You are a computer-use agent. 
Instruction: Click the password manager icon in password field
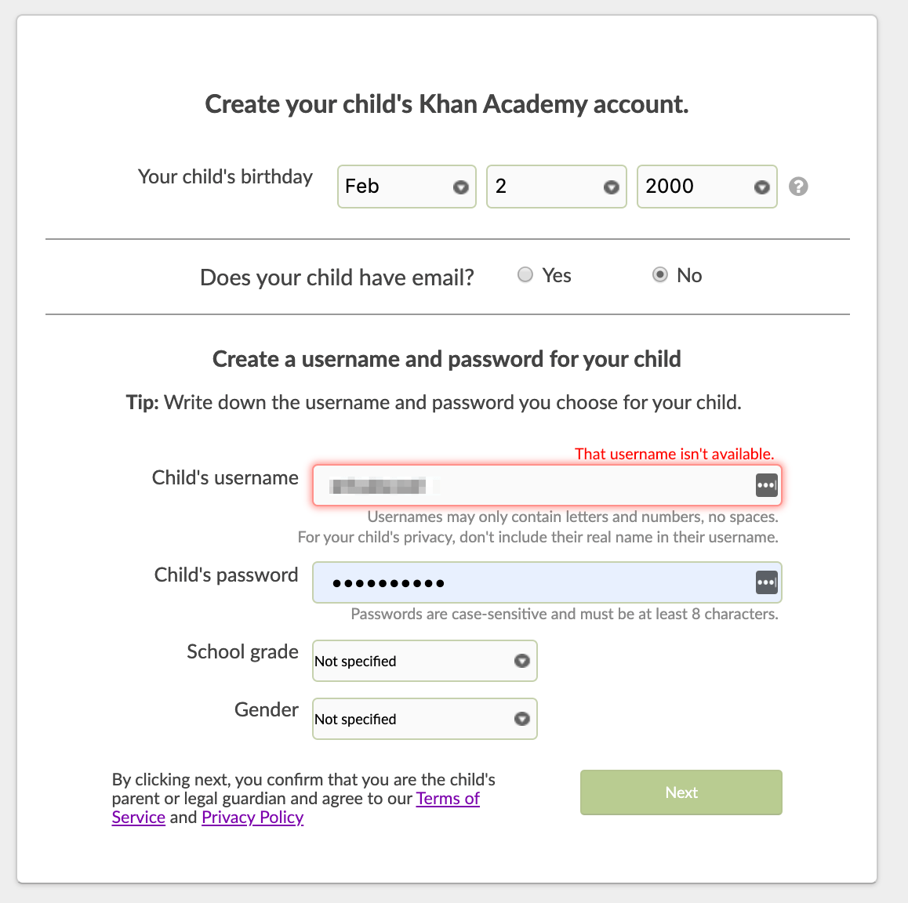click(766, 582)
